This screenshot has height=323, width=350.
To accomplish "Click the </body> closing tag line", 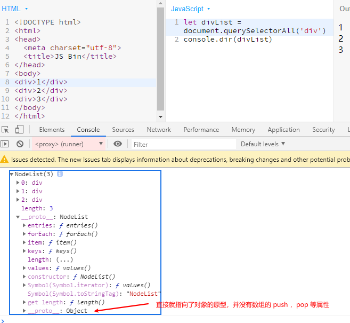I will pyautogui.click(x=30, y=108).
